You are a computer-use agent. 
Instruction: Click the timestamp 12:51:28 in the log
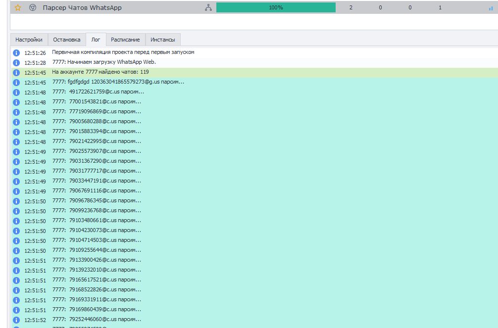coord(35,63)
